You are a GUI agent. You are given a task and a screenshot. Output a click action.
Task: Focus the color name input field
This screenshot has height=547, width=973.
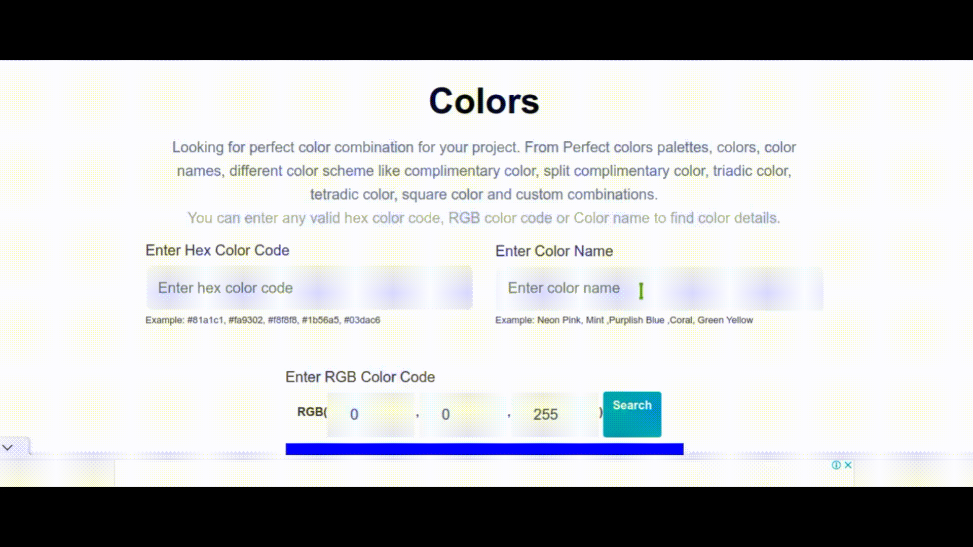pos(659,288)
